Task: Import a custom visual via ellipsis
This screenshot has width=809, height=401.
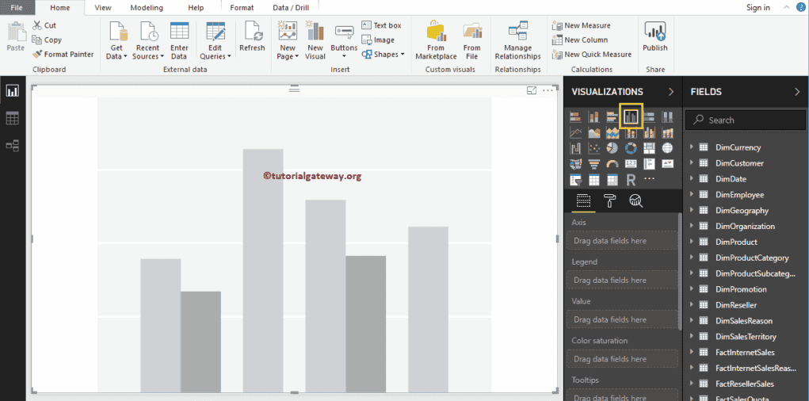Action: pos(649,178)
